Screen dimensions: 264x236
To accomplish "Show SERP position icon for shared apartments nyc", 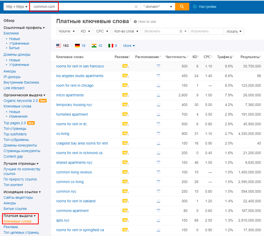I will (158, 162).
